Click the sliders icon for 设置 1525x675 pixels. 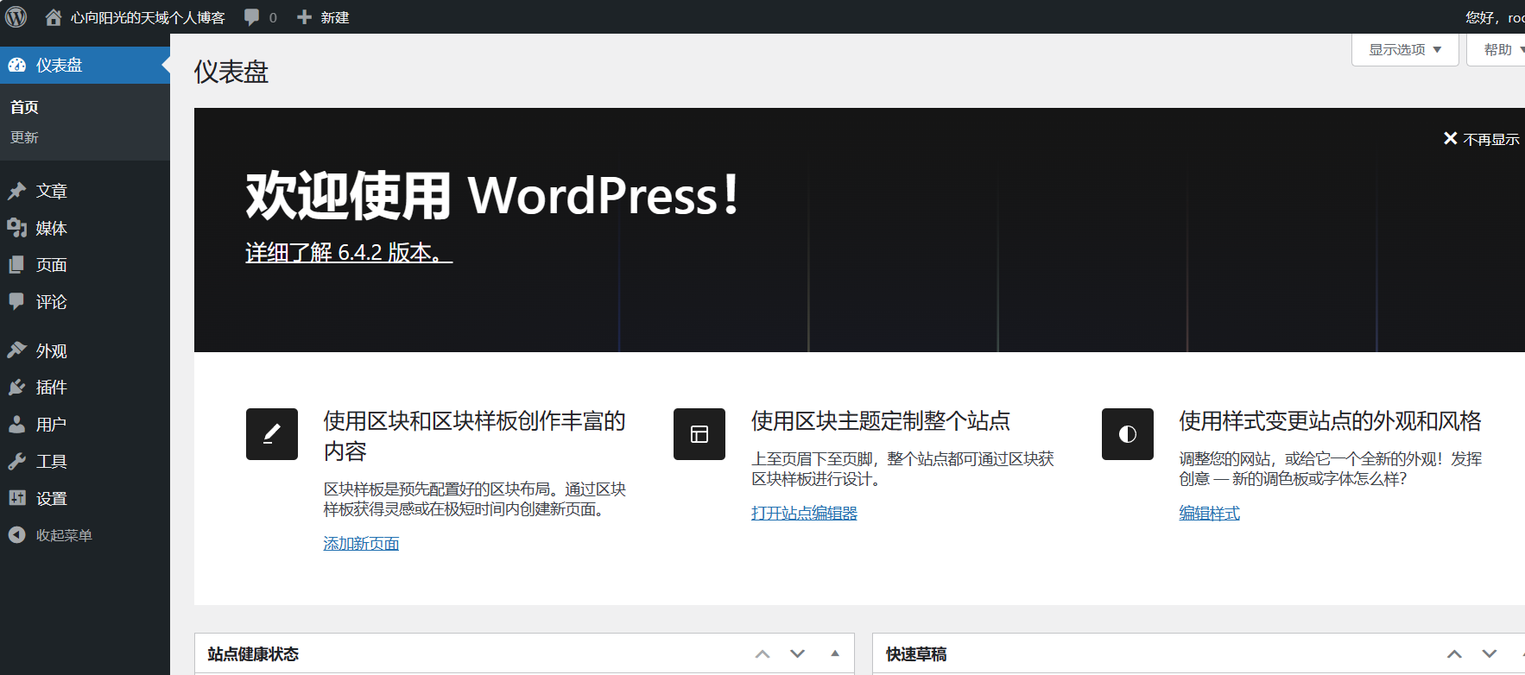point(17,498)
